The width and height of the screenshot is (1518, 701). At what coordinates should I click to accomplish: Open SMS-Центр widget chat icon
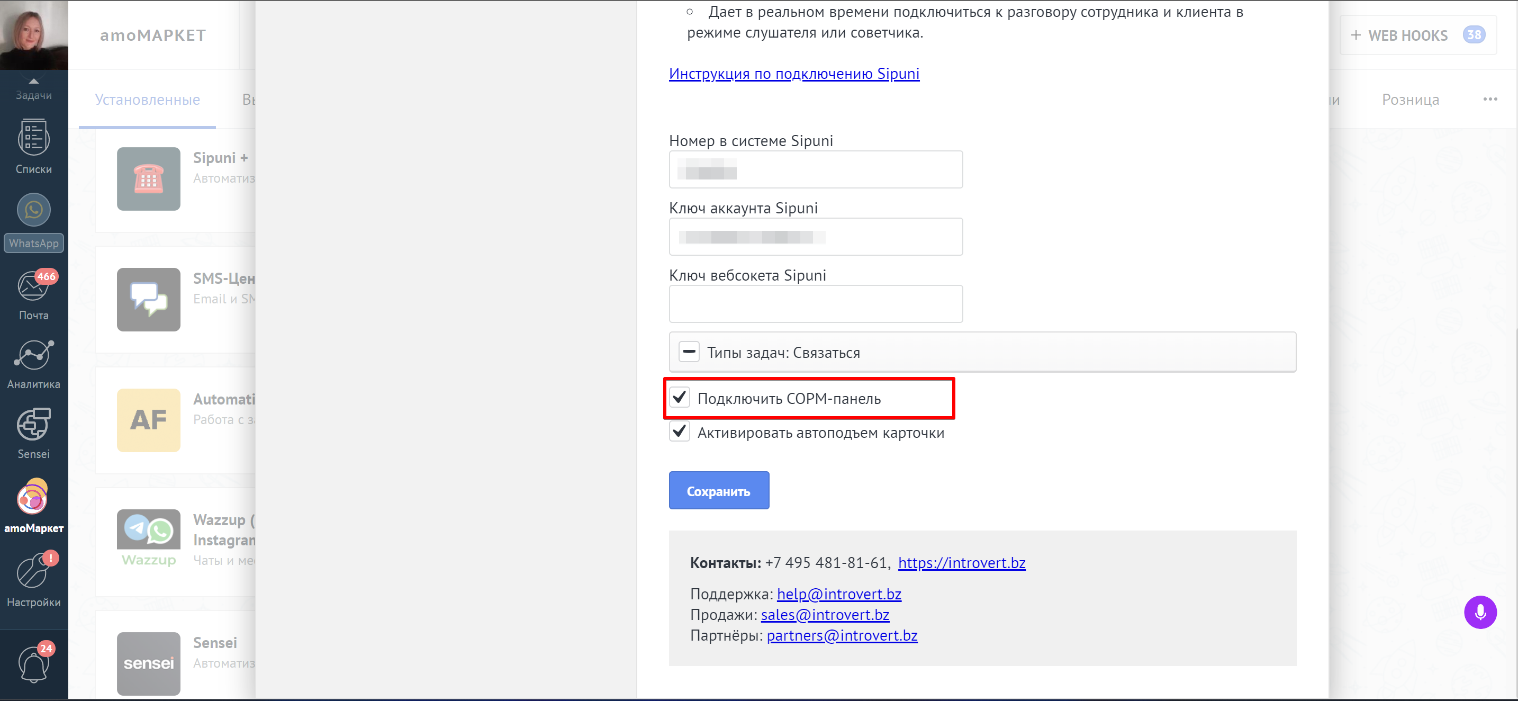coord(149,300)
